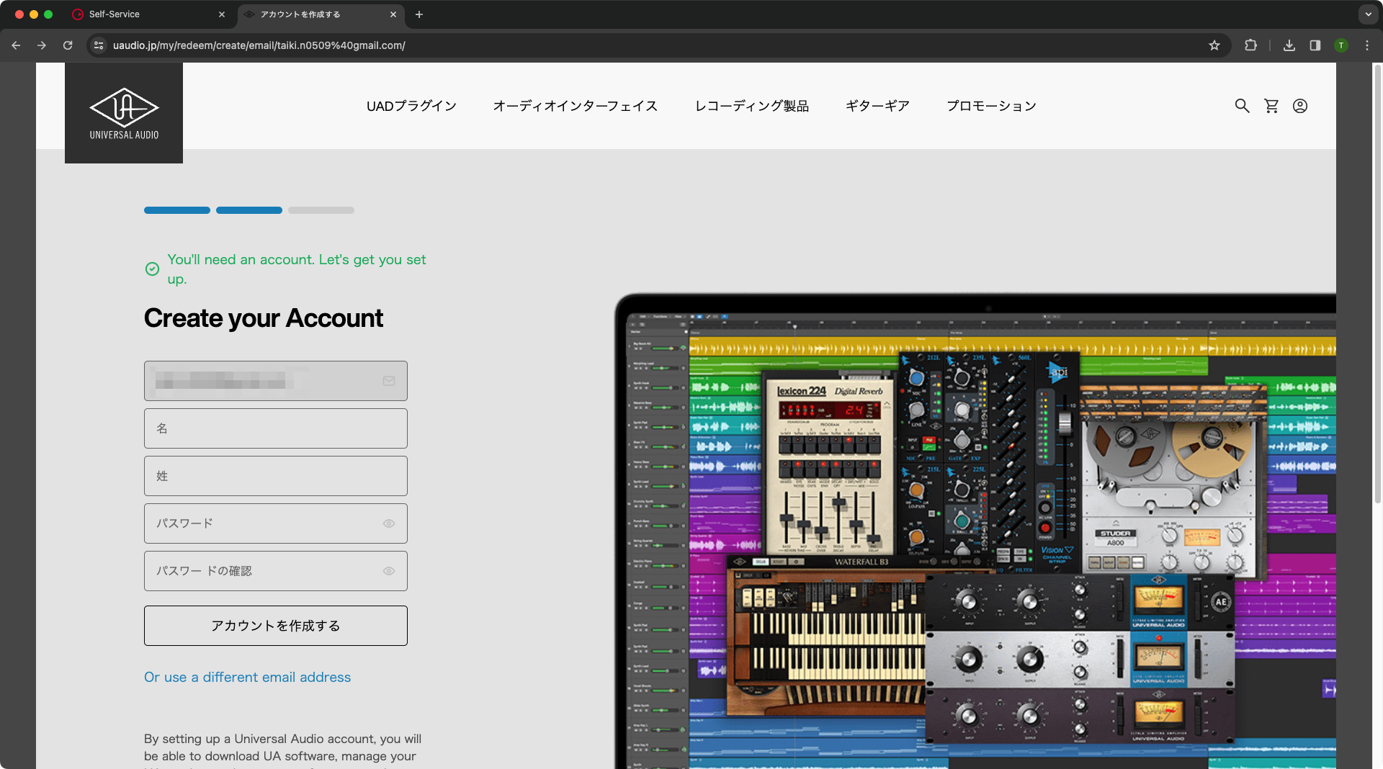
Task: Click the browser forward arrow
Action: (42, 45)
